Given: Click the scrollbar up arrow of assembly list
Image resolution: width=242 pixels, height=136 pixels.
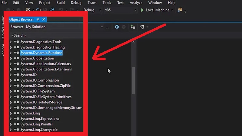Looking at the screenshot, I should pyautogui.click(x=133, y=42).
